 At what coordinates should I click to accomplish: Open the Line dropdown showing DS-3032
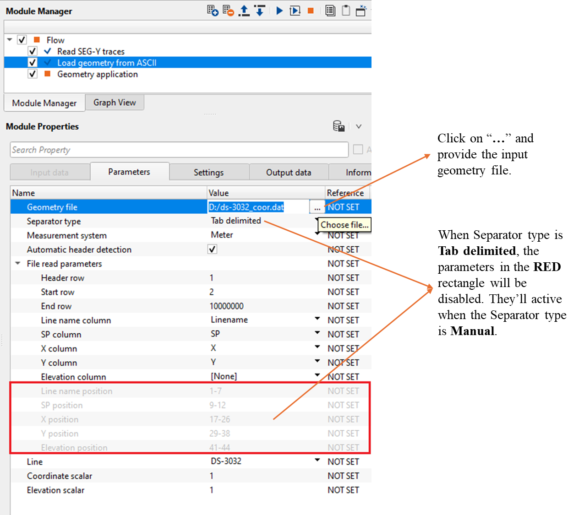pos(317,461)
